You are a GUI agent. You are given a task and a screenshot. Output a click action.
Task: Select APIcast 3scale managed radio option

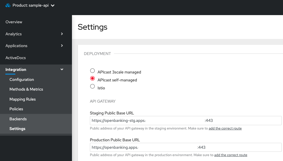click(x=92, y=71)
